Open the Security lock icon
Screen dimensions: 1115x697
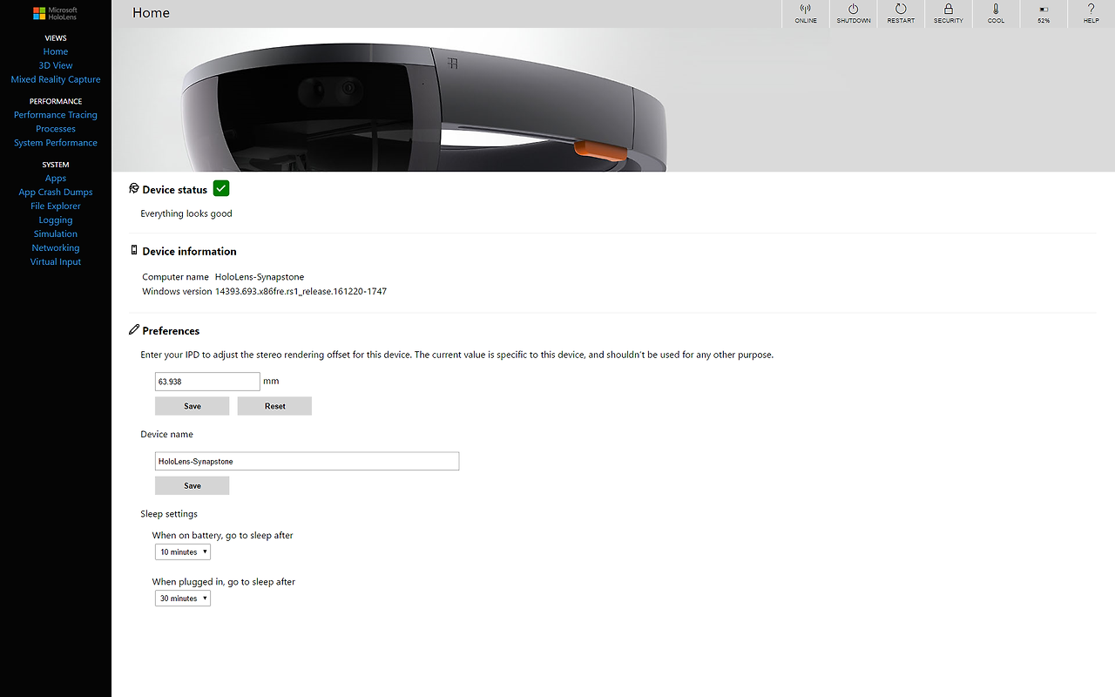pos(949,9)
